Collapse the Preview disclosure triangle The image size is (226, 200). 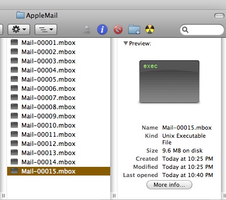click(x=125, y=43)
